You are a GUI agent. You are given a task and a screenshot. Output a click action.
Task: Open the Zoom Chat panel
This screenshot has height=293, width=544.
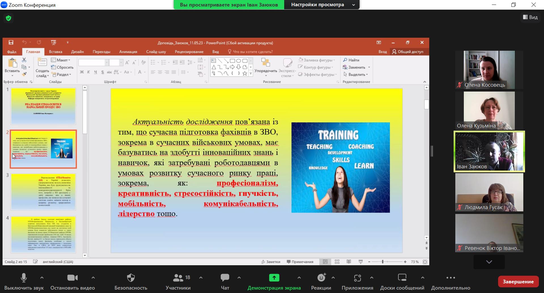pos(225,278)
